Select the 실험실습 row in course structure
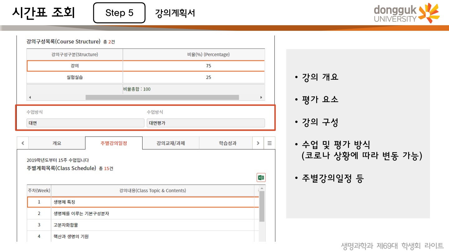This screenshot has width=449, height=252. click(x=146, y=77)
